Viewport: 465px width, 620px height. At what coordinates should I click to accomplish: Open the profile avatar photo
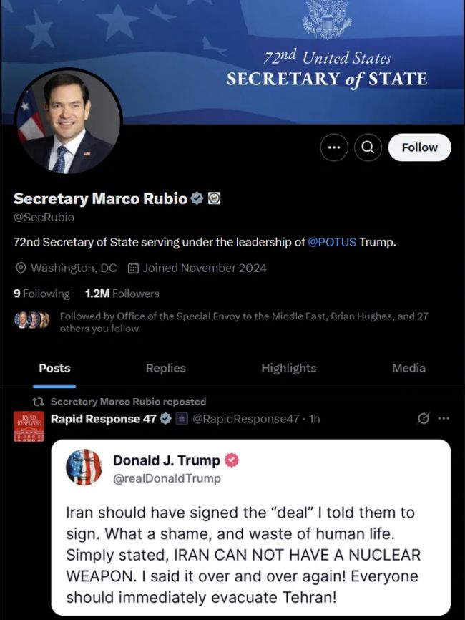pyautogui.click(x=69, y=122)
